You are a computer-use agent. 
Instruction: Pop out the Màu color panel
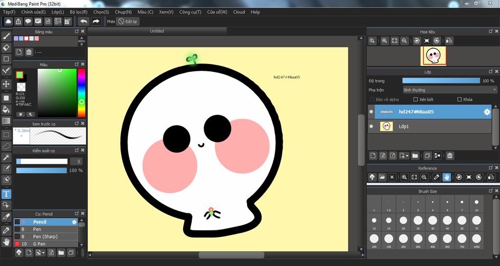click(x=77, y=64)
